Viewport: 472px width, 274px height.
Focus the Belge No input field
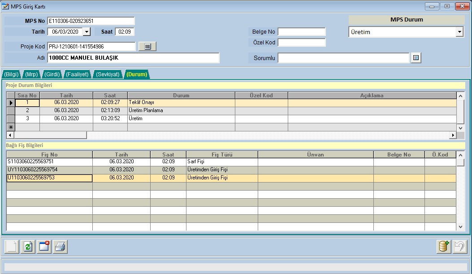pyautogui.click(x=302, y=31)
